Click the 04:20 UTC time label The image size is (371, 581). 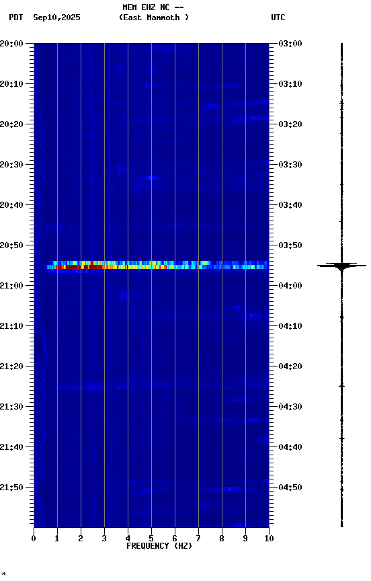[290, 366]
